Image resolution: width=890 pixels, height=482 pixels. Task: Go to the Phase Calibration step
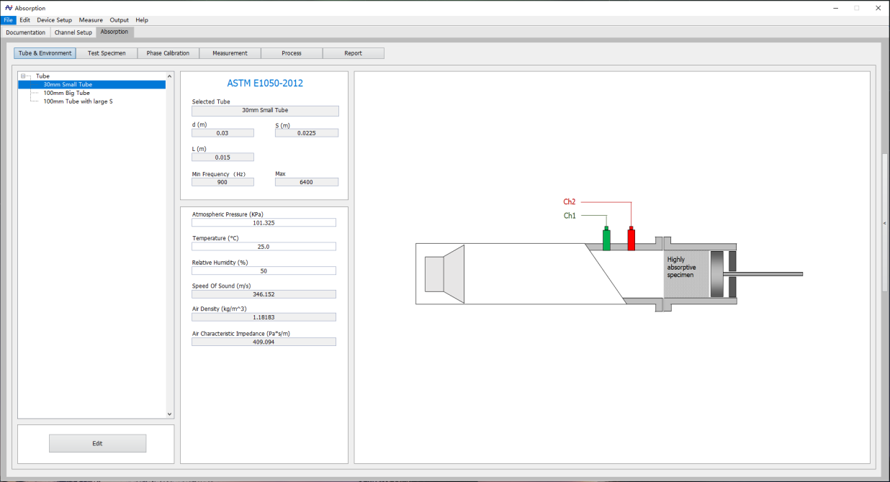(x=168, y=53)
